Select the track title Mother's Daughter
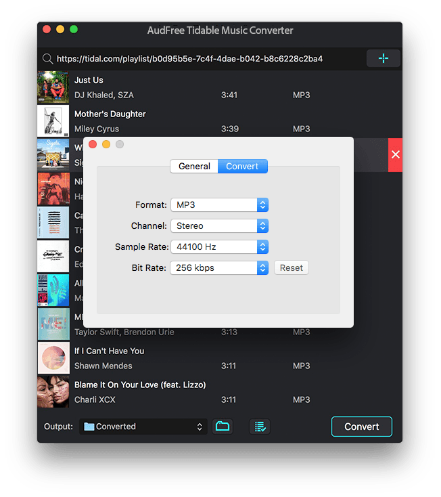 coord(110,114)
